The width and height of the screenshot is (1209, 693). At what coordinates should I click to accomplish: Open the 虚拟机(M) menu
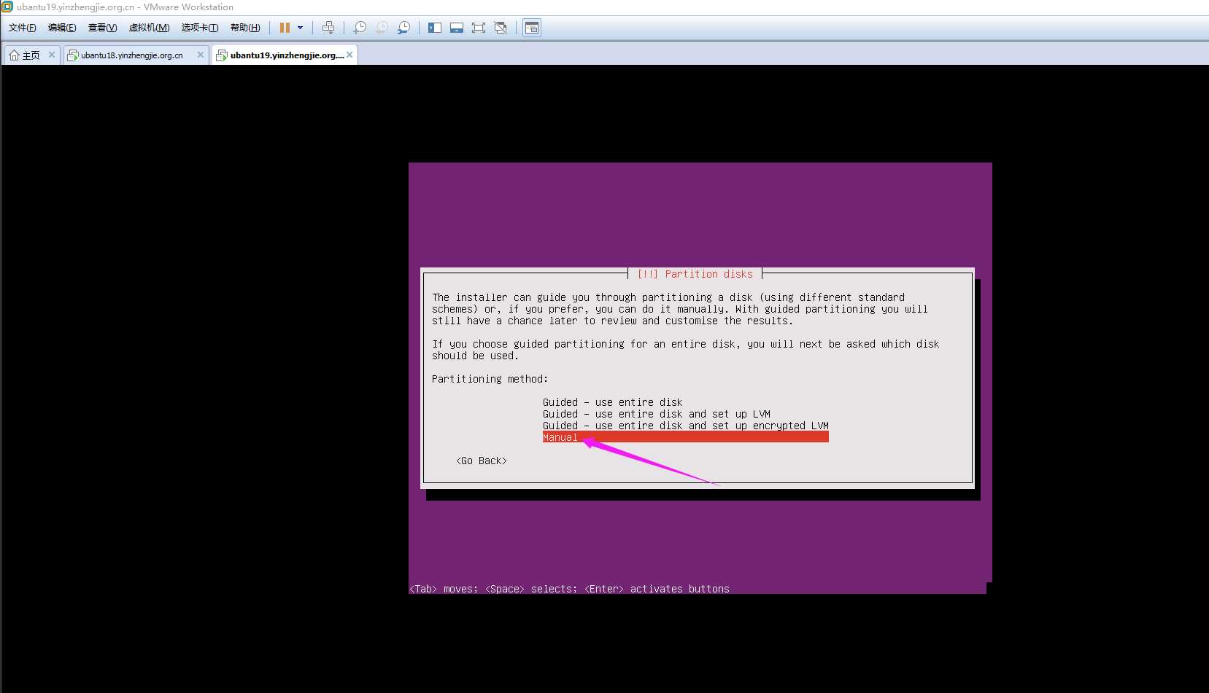pyautogui.click(x=149, y=28)
